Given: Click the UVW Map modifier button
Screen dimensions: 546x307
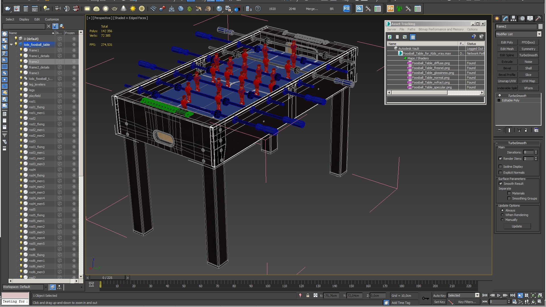Looking at the screenshot, I should (x=528, y=81).
